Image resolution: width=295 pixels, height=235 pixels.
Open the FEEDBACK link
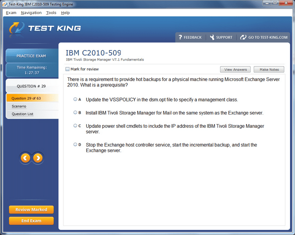[x=190, y=37]
